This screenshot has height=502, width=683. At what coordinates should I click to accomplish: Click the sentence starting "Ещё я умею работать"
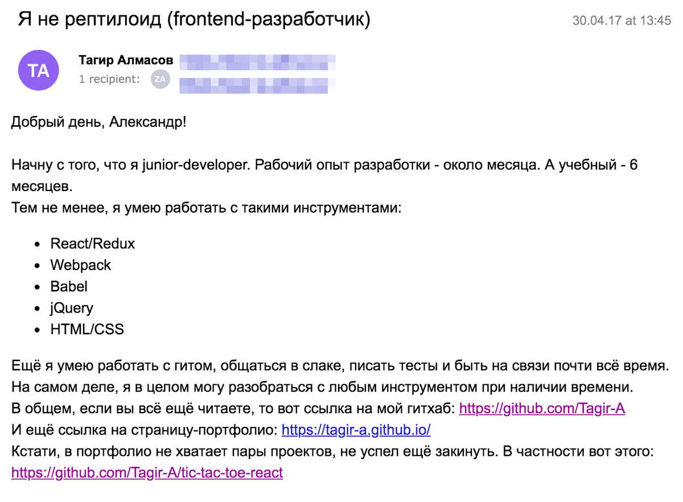point(339,366)
